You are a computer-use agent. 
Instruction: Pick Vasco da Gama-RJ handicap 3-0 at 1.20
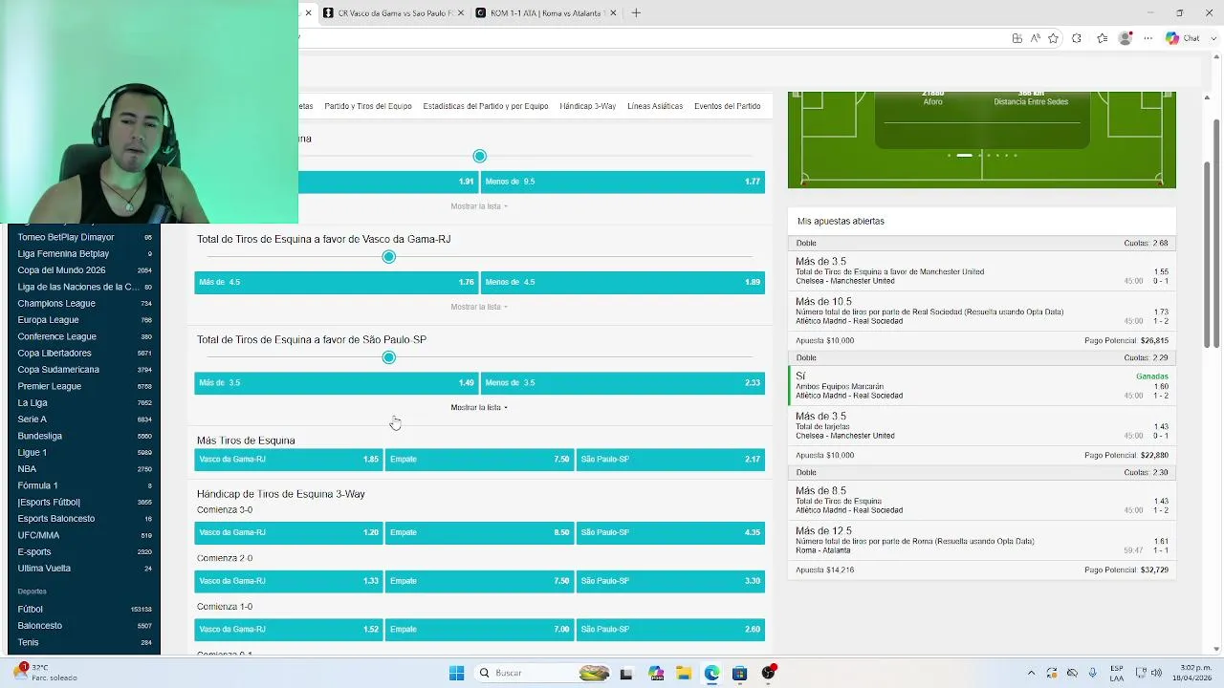click(x=289, y=532)
